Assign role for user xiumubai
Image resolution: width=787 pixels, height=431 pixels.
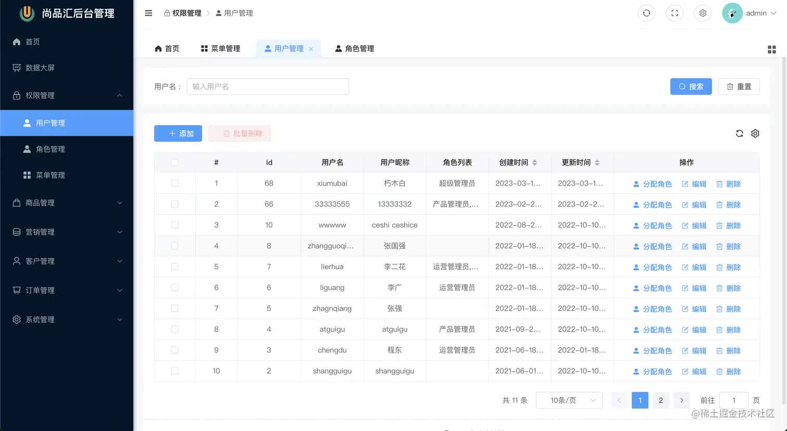(653, 184)
